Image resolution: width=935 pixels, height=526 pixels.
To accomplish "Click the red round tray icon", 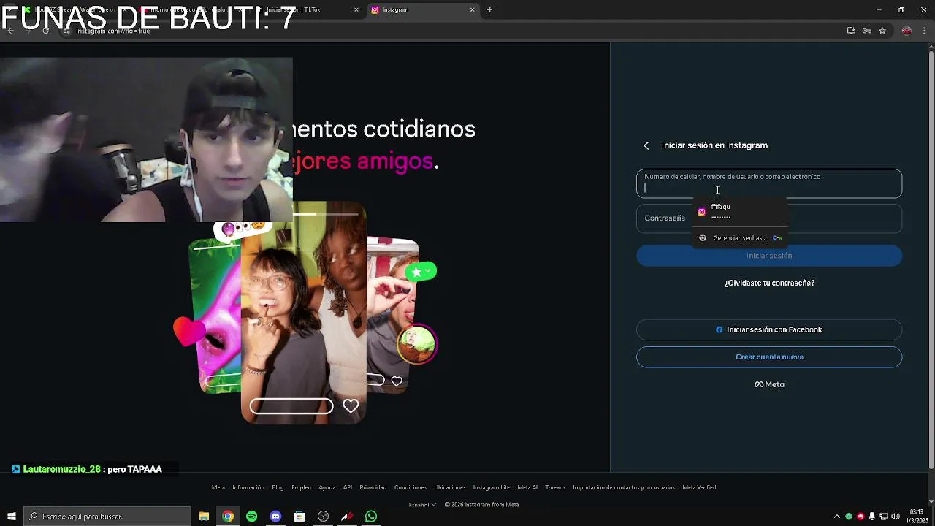I will click(x=860, y=517).
